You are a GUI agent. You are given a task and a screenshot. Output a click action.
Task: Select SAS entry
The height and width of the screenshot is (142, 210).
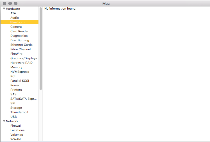(x=13, y=94)
